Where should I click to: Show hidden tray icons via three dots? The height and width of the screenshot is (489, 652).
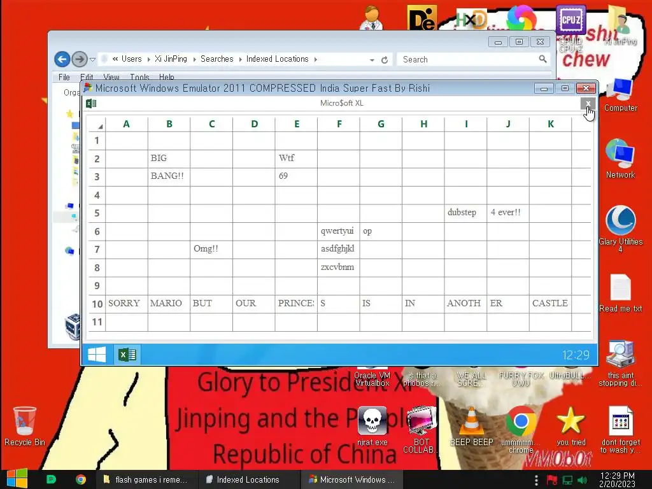[x=536, y=480]
